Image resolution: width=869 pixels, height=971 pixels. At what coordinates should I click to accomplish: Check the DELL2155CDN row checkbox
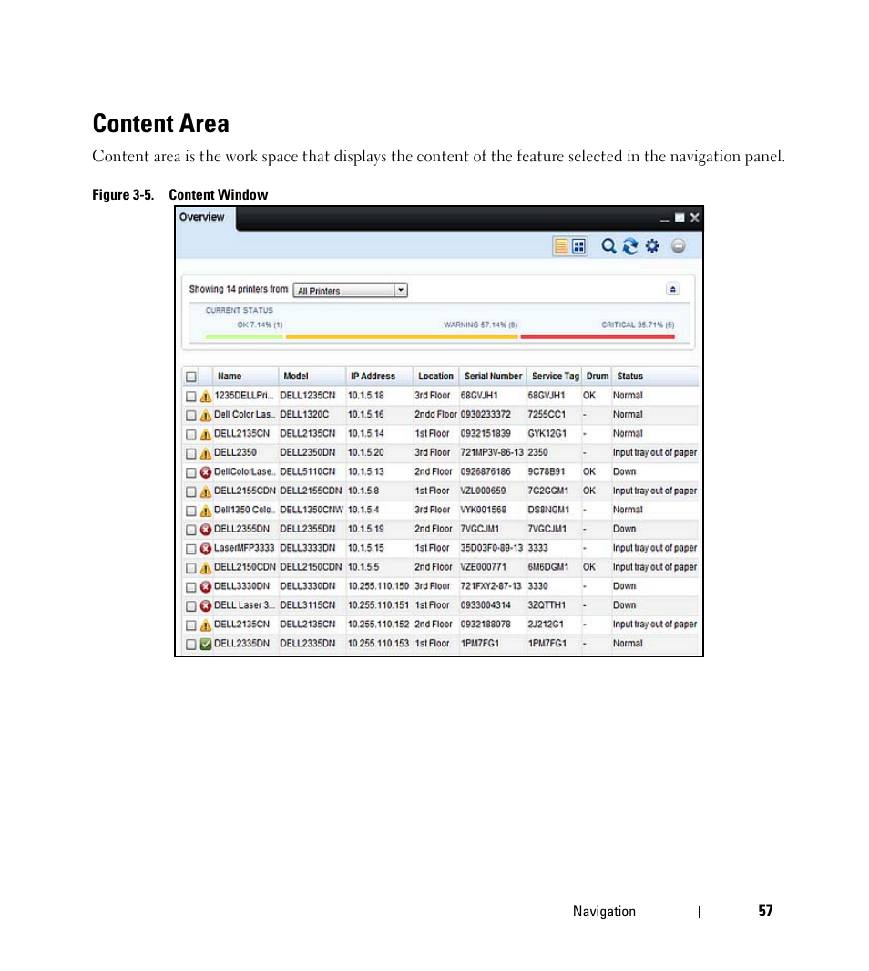point(191,491)
